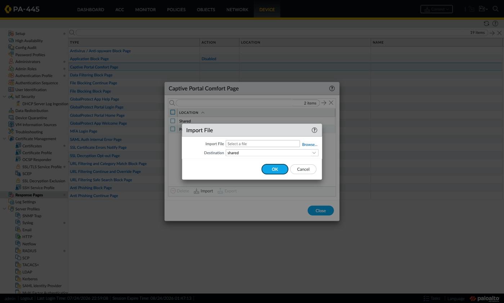The width and height of the screenshot is (504, 303).
Task: Click the Delete icon in dialog toolbar
Action: pos(173,191)
